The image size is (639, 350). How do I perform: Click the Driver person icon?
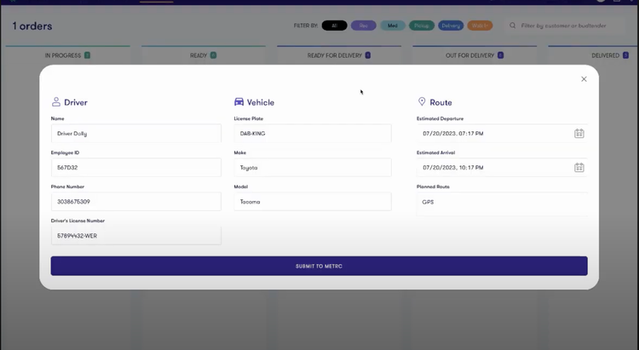click(56, 102)
